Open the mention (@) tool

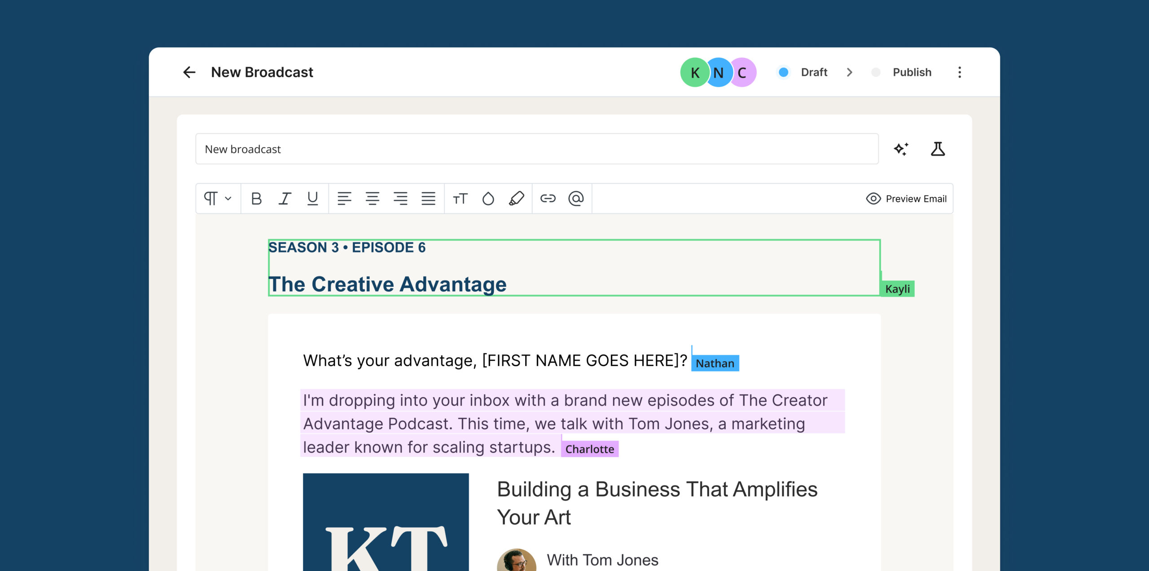576,199
